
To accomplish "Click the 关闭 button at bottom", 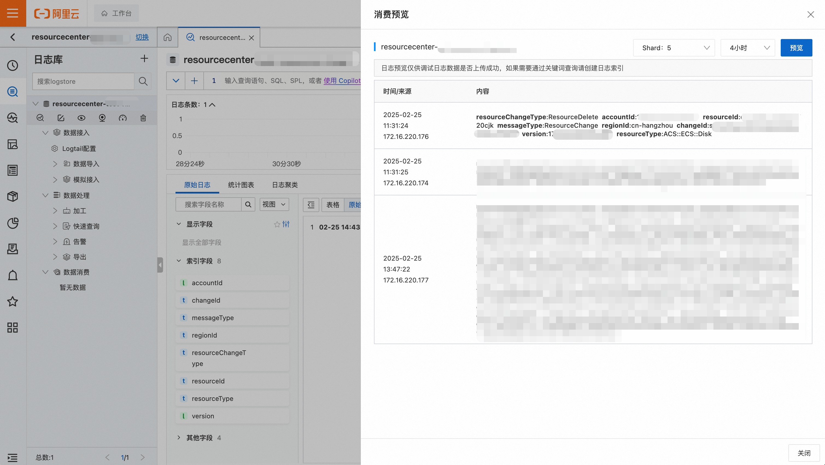I will coord(804,453).
